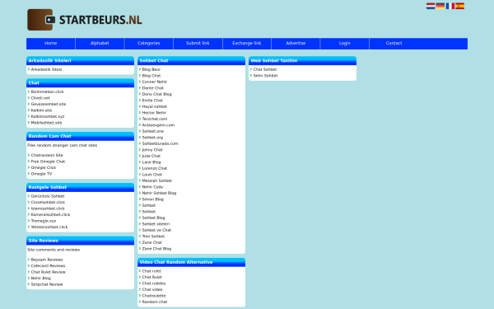Open the Contact menu item

click(x=394, y=43)
